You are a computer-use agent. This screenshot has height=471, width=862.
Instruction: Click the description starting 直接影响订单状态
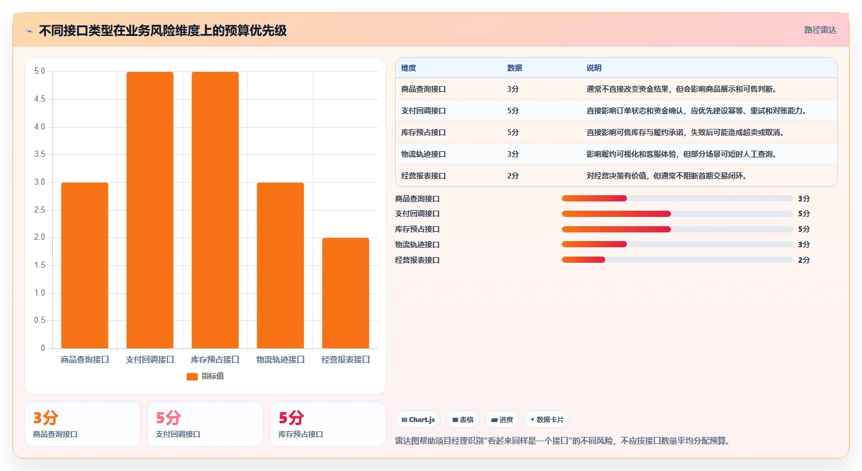click(x=696, y=111)
